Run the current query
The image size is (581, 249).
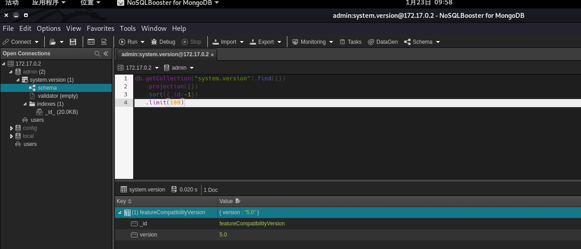128,42
